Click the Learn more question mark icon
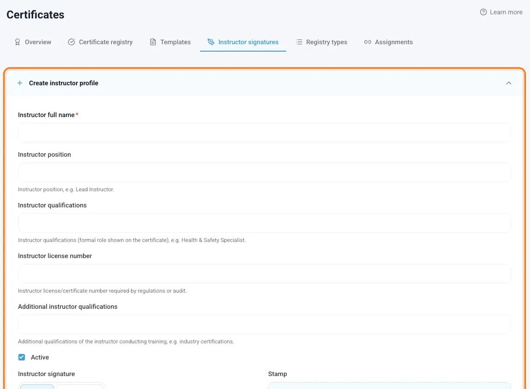Viewport: 530px width, 389px height. pos(483,12)
